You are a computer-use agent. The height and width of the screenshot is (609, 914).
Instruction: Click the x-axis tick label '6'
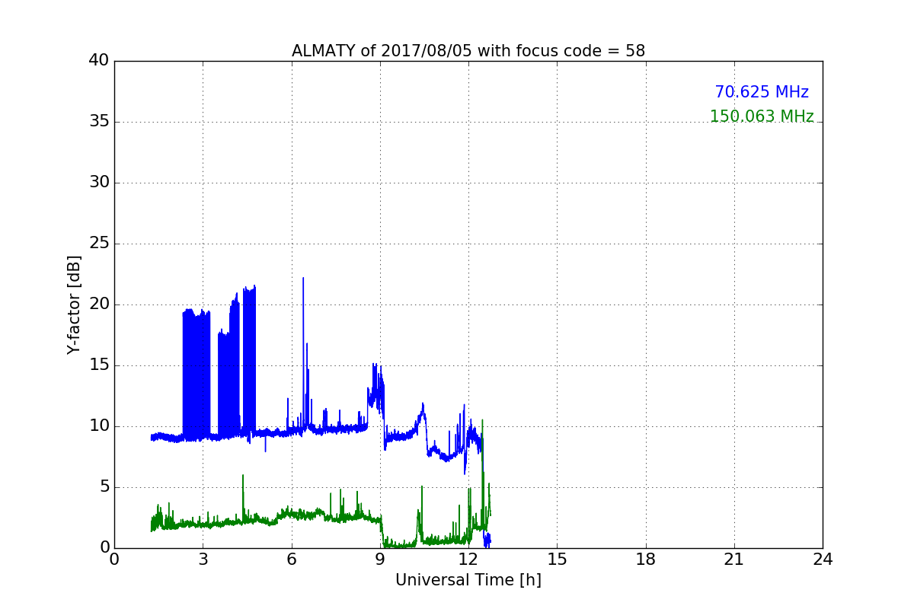(292, 560)
